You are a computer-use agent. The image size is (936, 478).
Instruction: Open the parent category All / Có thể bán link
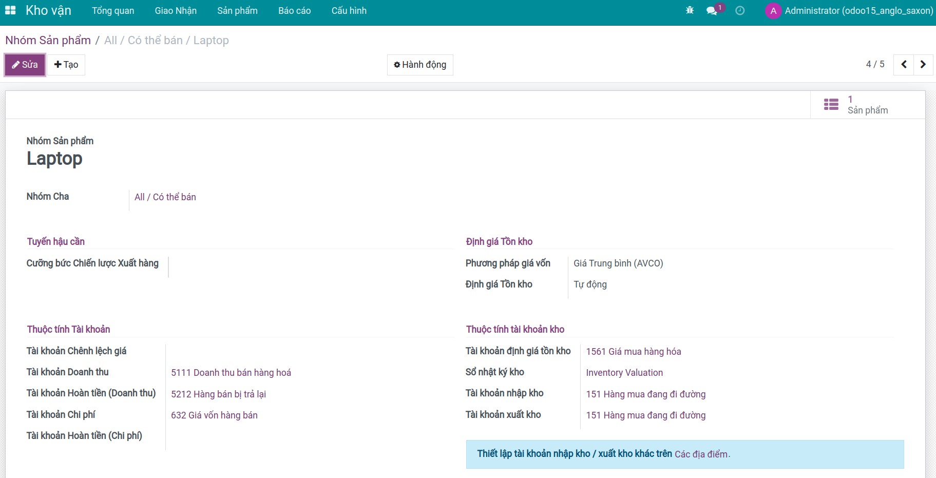tap(165, 197)
